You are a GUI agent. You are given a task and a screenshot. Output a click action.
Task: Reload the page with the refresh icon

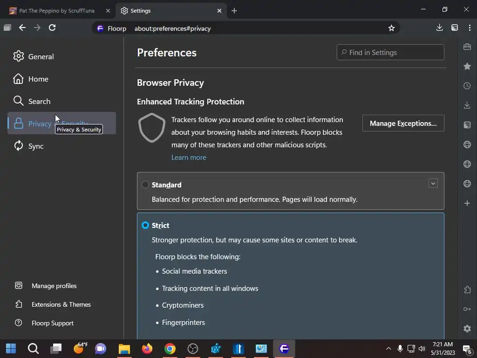[x=52, y=28]
